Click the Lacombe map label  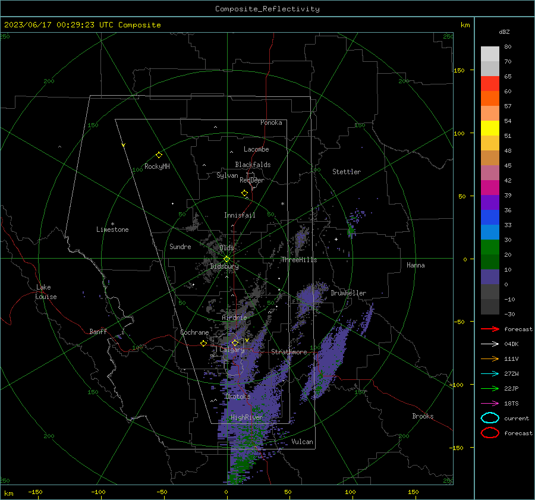click(256, 149)
